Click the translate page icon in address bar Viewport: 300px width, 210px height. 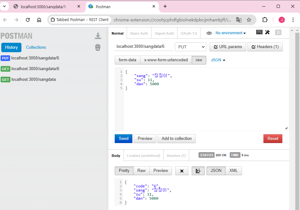[239, 20]
